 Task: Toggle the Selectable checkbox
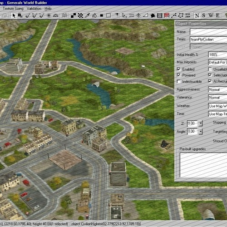tap(210, 75)
